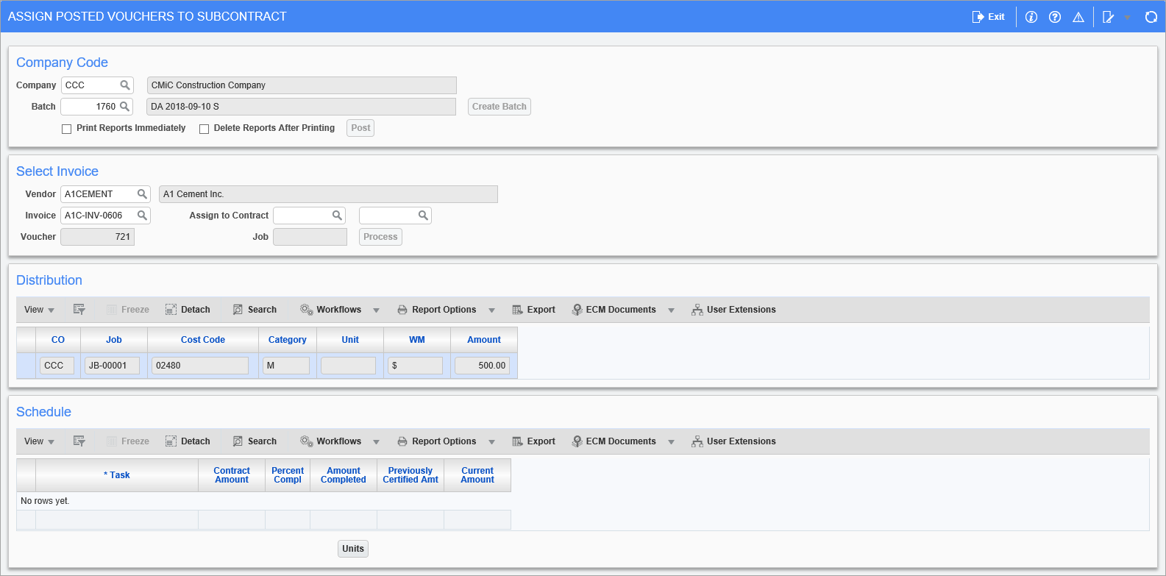Open Batch lookup magnifier
The height and width of the screenshot is (576, 1166).
coord(125,107)
